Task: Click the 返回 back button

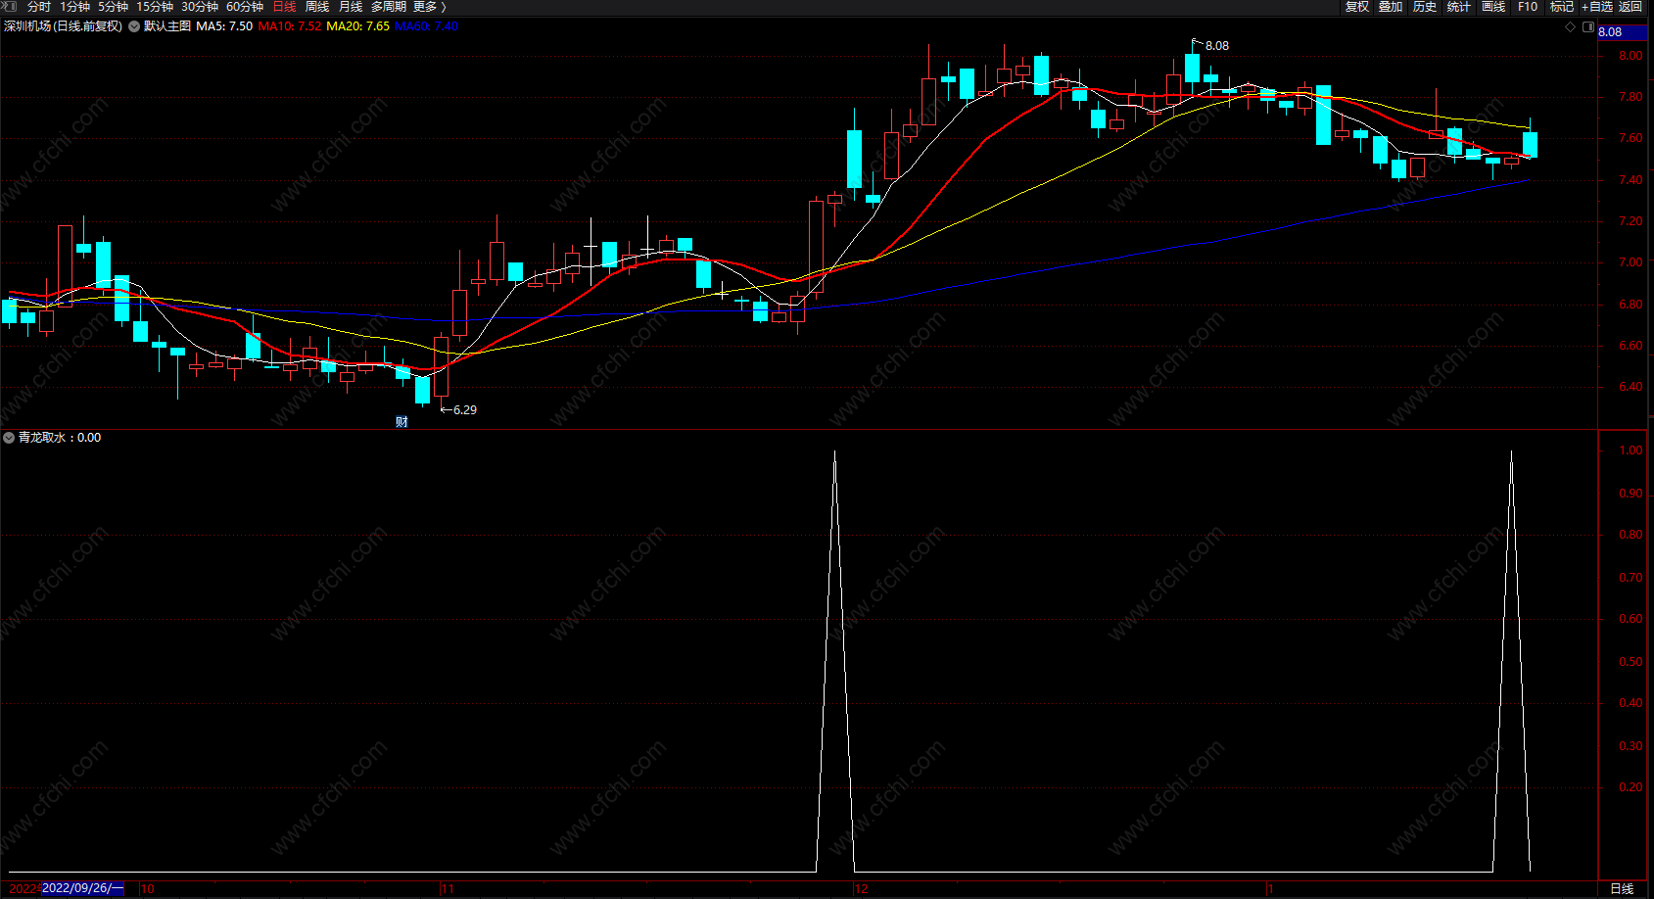Action: pos(1630,7)
